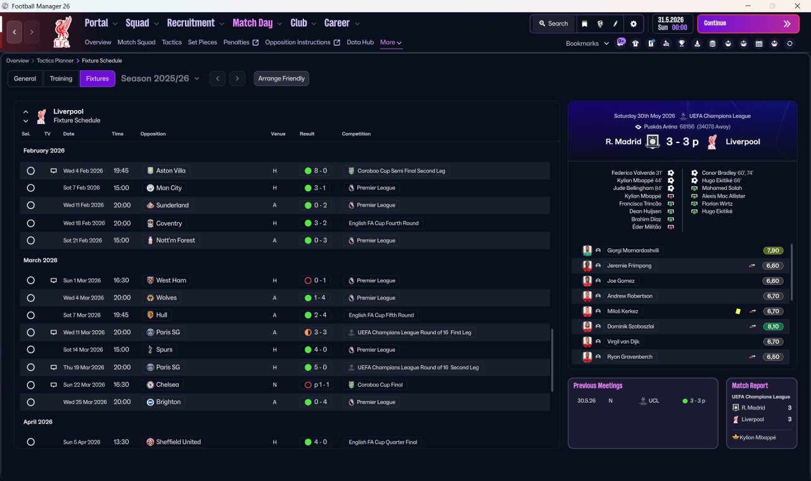811x481 pixels.
Task: Select the Aston Villa fixture radio button
Action: click(x=30, y=171)
